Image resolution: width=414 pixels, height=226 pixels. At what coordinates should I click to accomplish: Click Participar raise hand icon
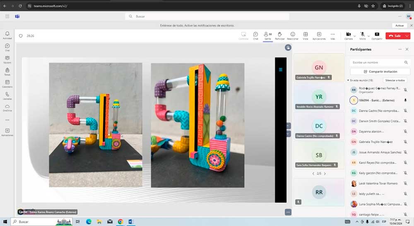pyautogui.click(x=280, y=35)
